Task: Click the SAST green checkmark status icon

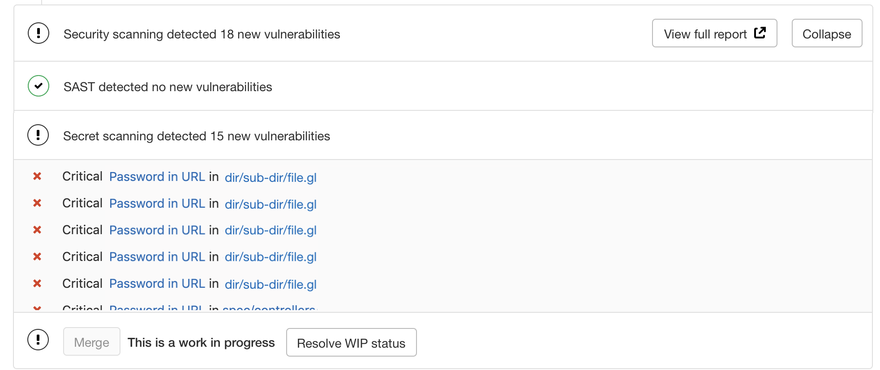Action: pos(39,86)
